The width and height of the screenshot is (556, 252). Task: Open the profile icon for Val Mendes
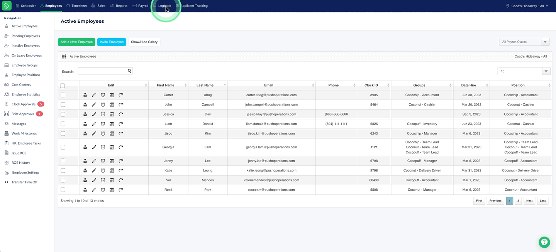(x=85, y=180)
